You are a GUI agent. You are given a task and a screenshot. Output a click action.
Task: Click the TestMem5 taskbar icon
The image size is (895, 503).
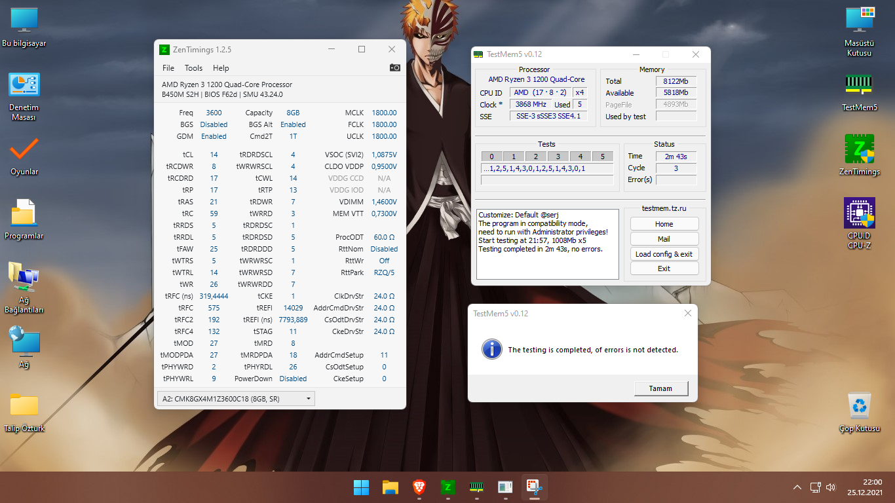point(477,487)
